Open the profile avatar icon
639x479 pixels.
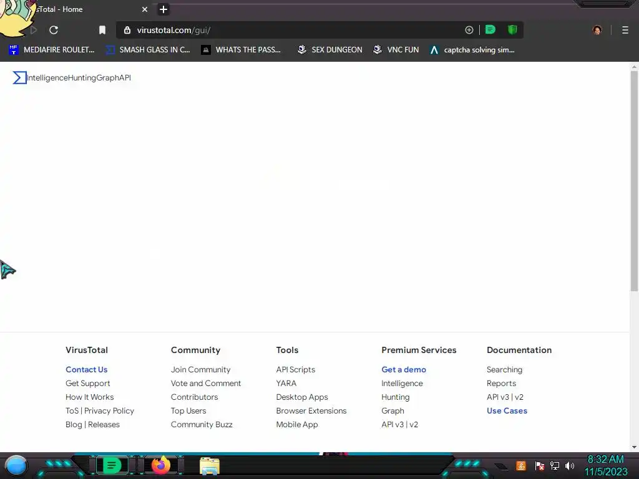tap(597, 30)
